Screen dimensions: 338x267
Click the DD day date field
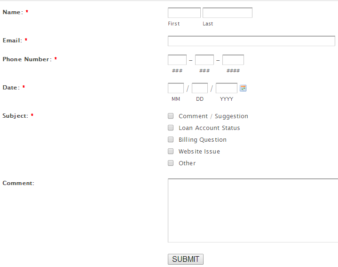(200, 88)
